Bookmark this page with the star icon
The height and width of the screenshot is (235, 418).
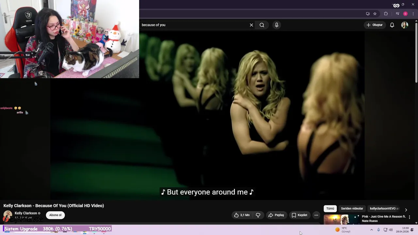point(375,14)
